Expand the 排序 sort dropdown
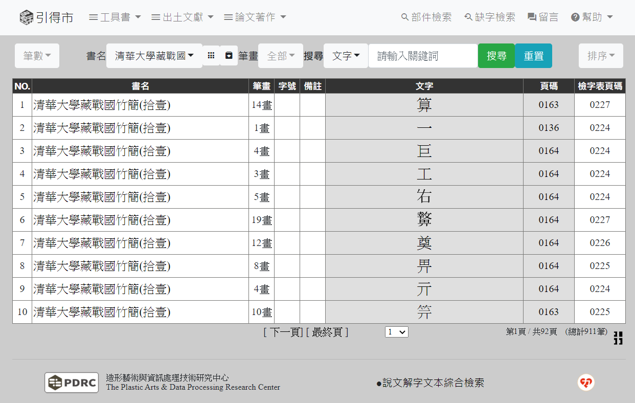The image size is (635, 403). click(601, 56)
